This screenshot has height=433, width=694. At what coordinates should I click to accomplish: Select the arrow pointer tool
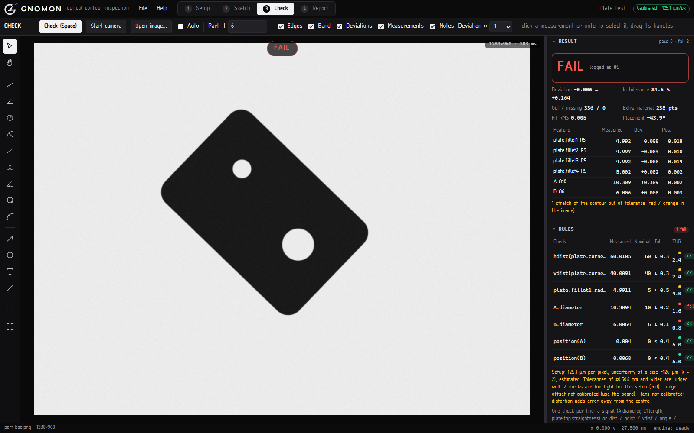coord(10,46)
